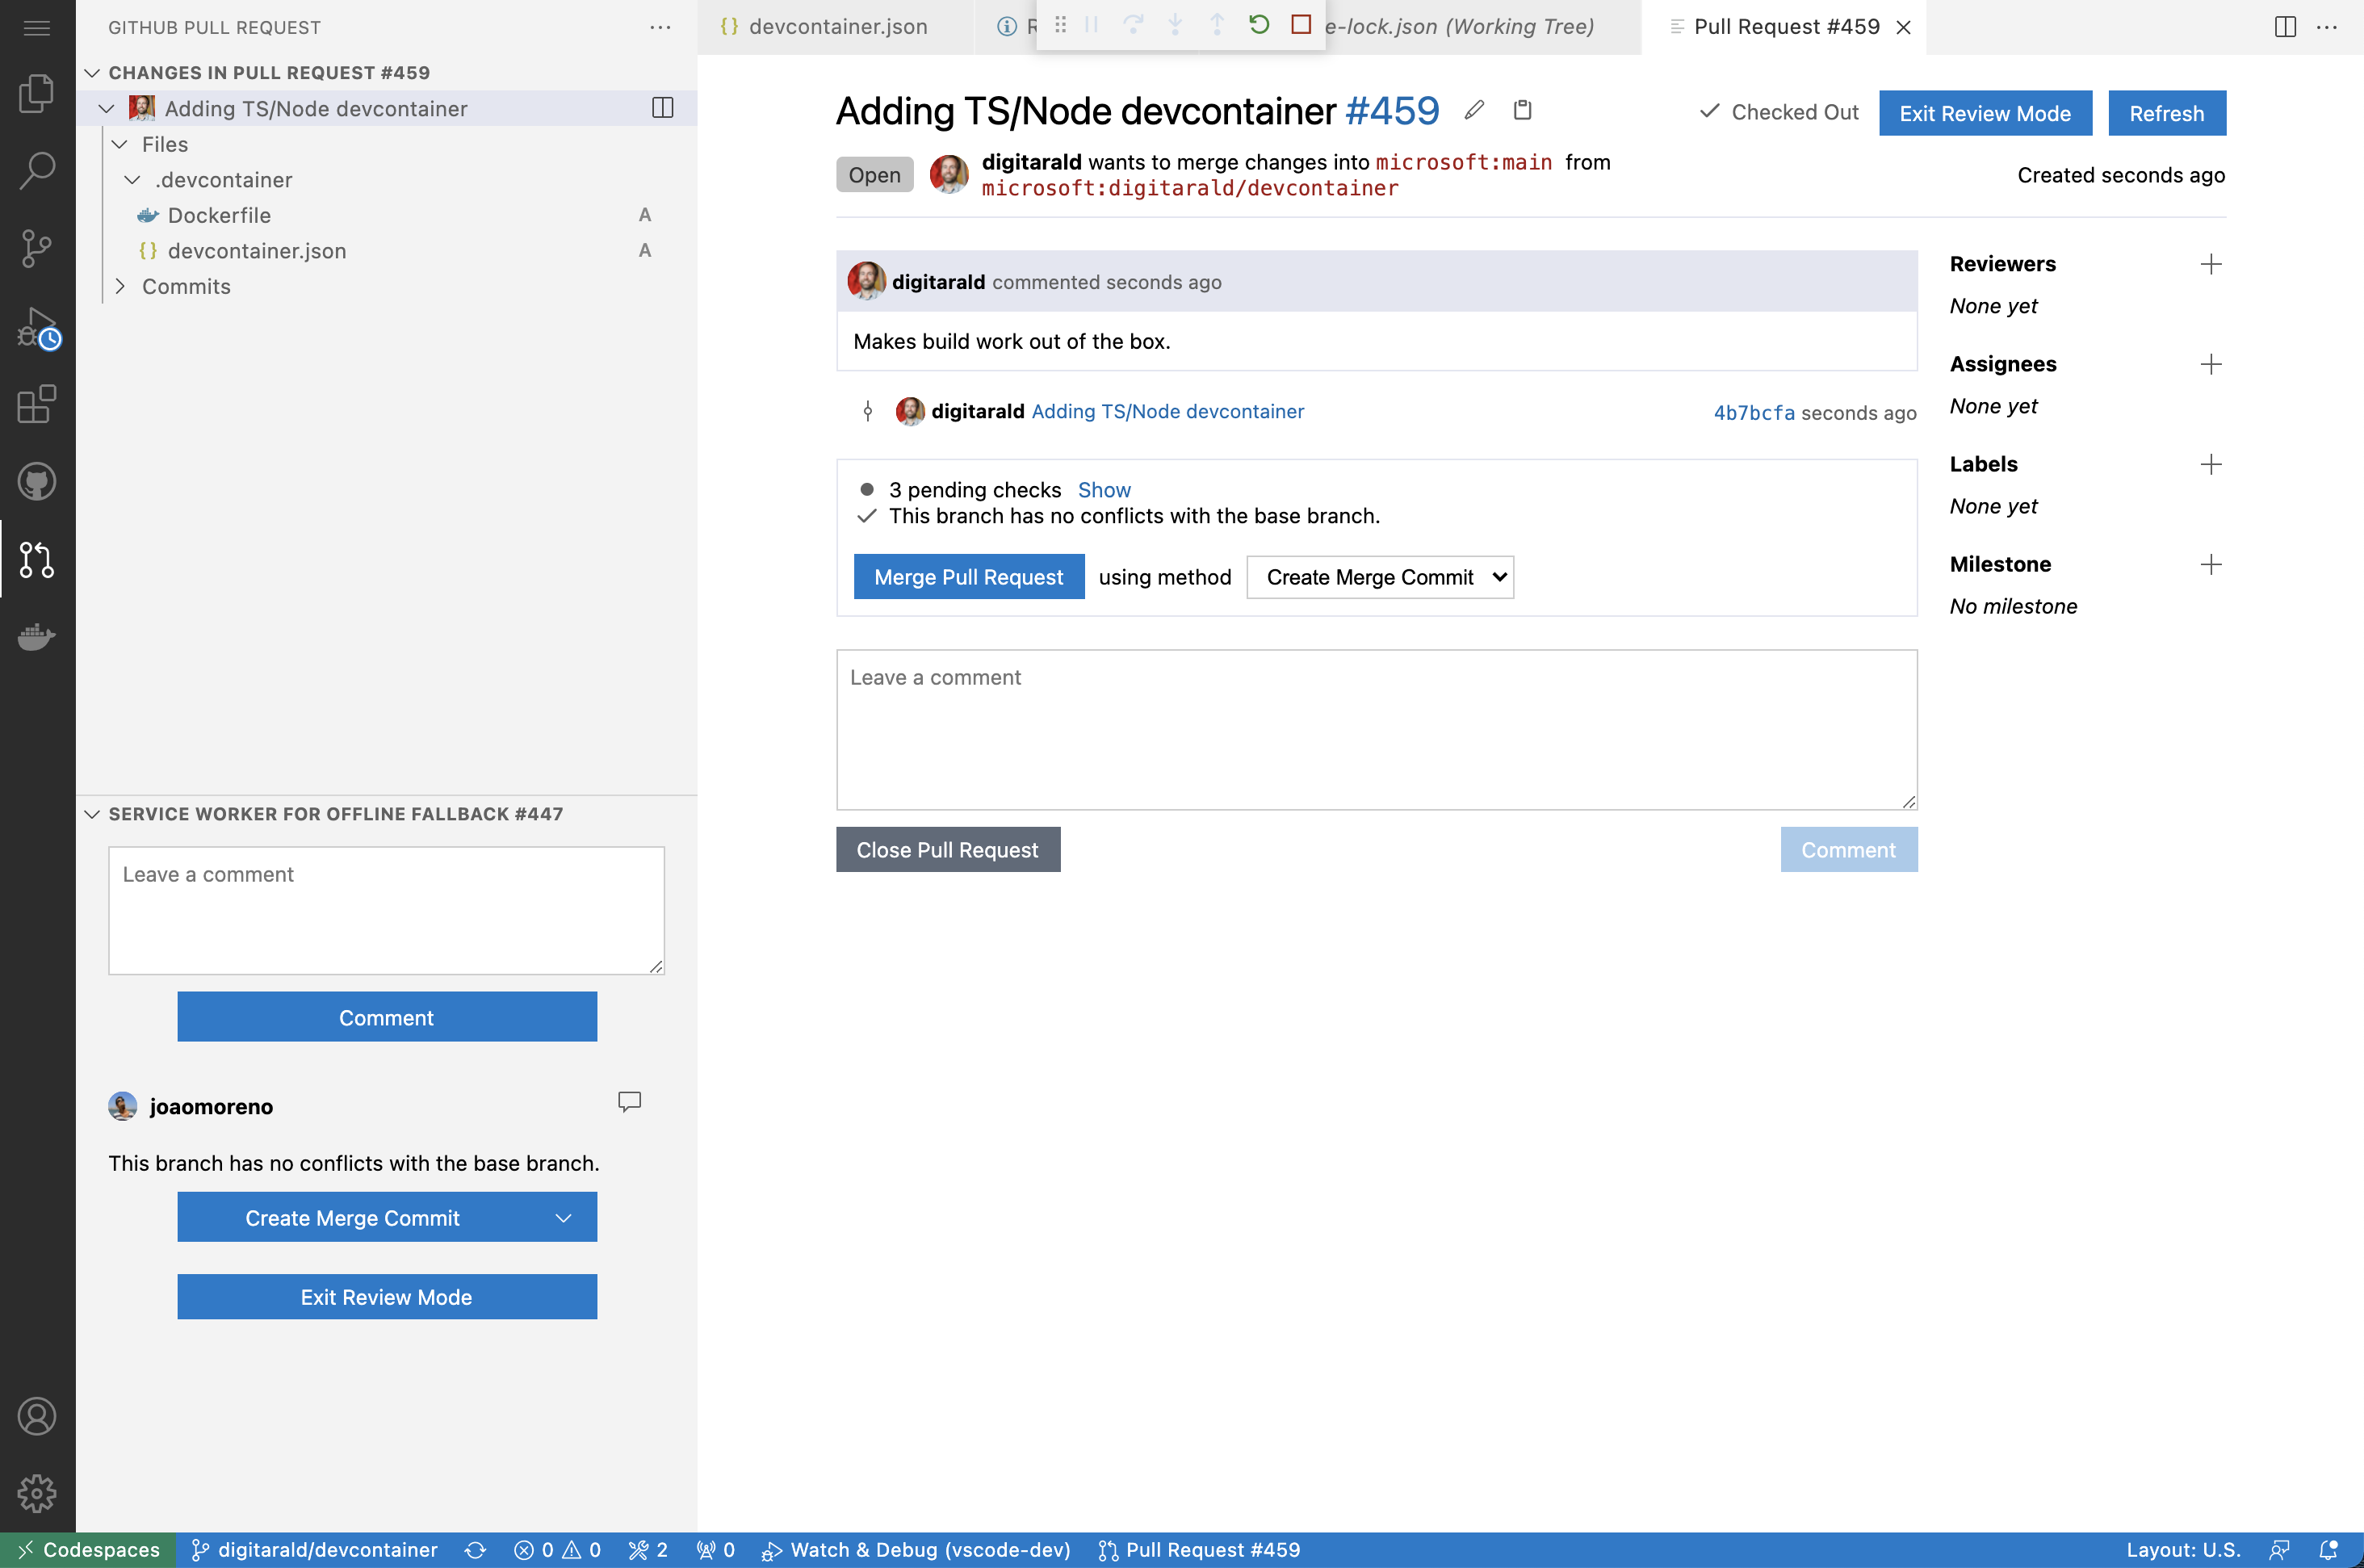Open the Extensions view
Viewport: 2364px width, 1568px height.
[x=37, y=404]
